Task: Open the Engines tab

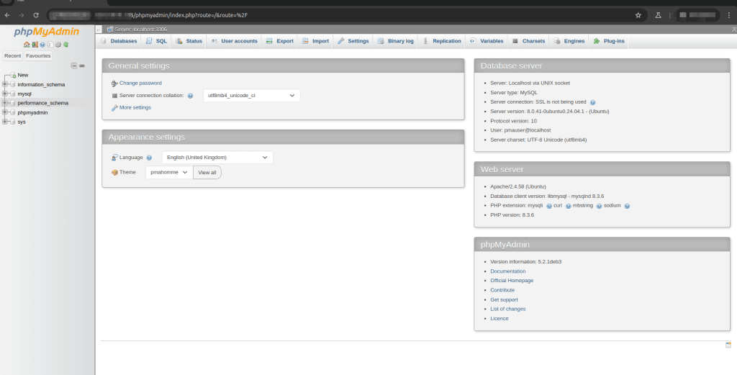Action: click(569, 41)
